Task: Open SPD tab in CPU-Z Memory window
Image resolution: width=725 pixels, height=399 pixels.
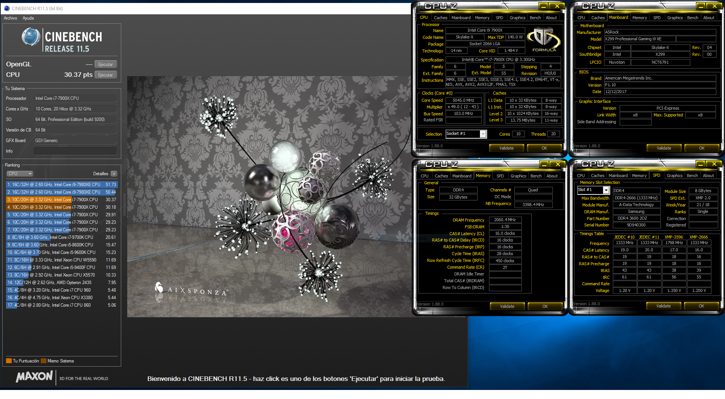Action: coord(500,176)
